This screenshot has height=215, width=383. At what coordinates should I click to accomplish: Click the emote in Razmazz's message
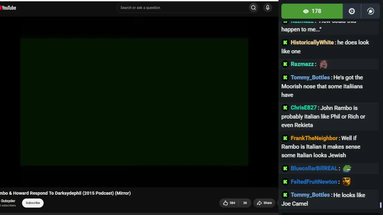click(323, 64)
